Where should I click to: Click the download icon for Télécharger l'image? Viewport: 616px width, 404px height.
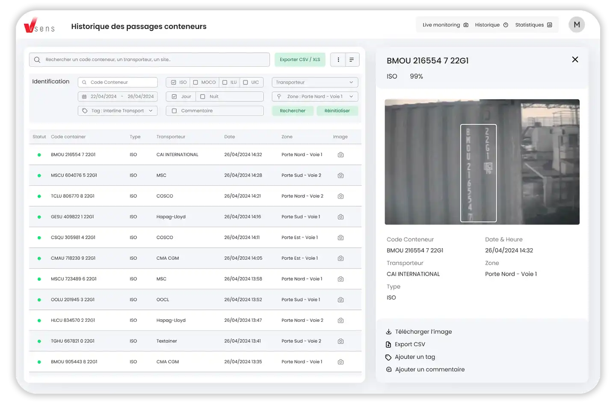click(x=388, y=332)
